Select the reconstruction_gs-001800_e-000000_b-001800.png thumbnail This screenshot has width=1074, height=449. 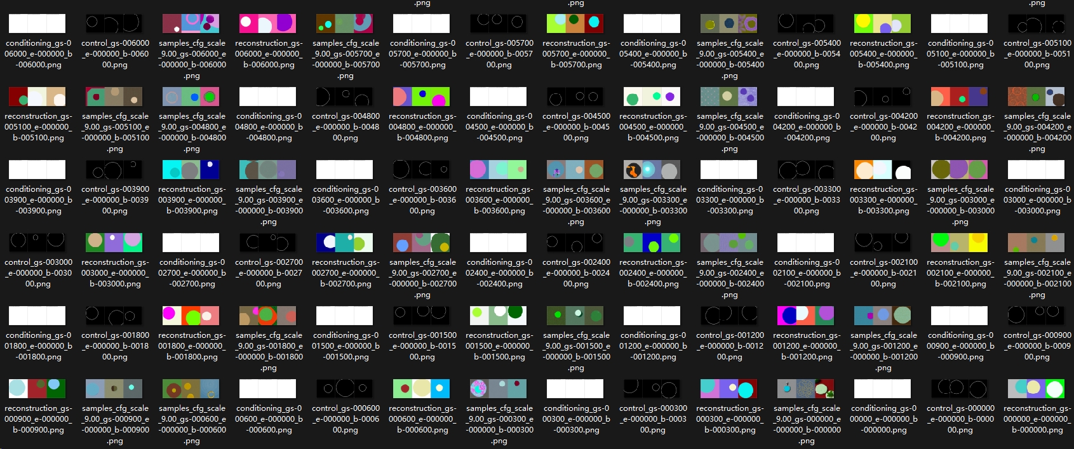[191, 316]
